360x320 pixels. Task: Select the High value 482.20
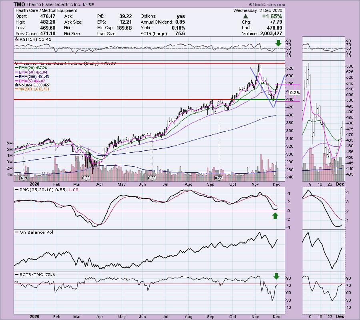(x=48, y=22)
